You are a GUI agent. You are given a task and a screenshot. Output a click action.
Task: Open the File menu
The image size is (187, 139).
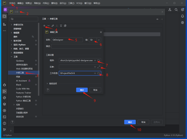[x=12, y=3]
